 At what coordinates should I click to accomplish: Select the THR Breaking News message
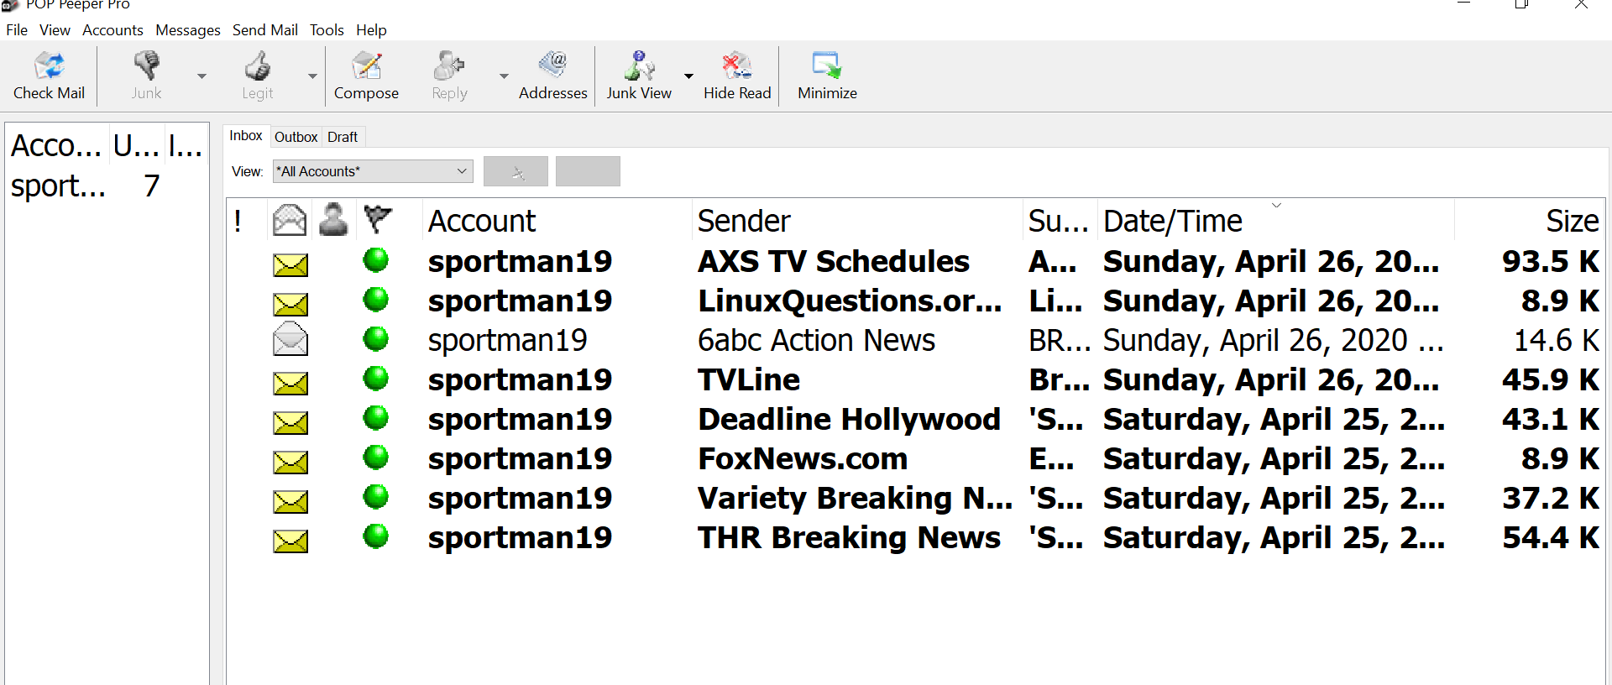pos(916,538)
